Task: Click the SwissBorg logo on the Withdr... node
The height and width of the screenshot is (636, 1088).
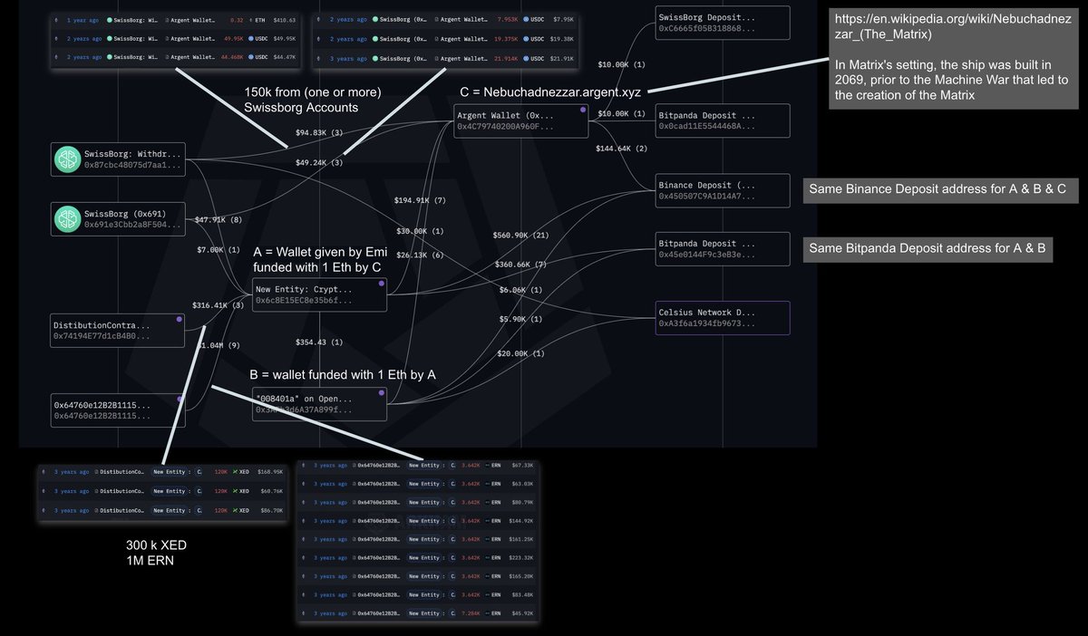Action: click(x=68, y=159)
